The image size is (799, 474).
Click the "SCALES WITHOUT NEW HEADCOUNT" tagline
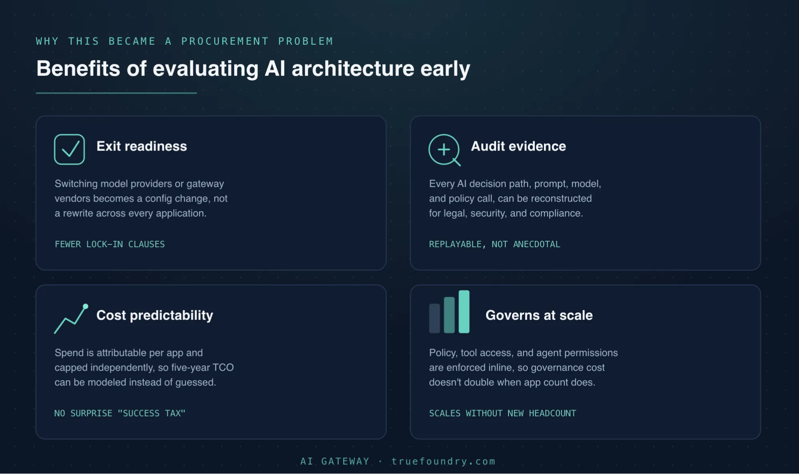click(502, 413)
